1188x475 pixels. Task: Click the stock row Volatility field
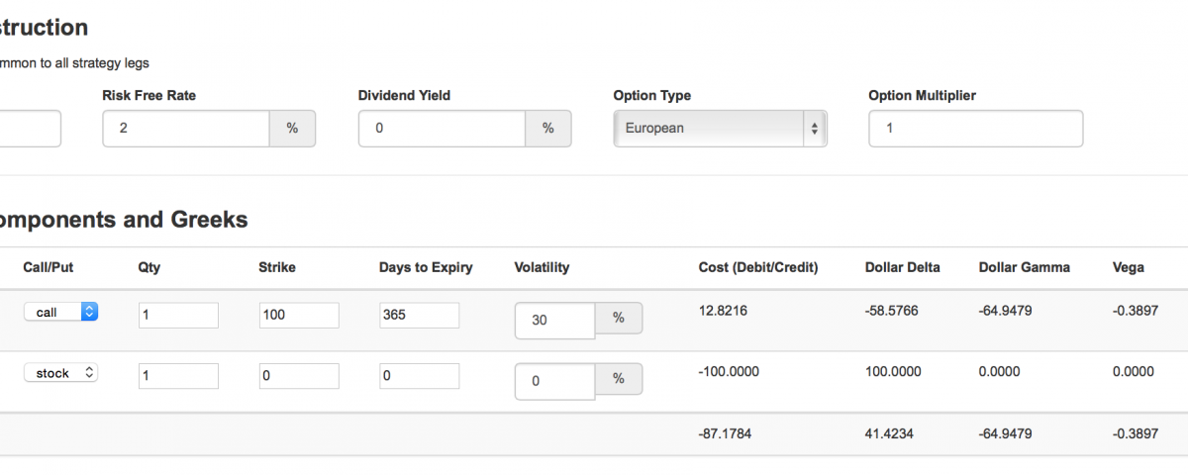click(x=554, y=381)
